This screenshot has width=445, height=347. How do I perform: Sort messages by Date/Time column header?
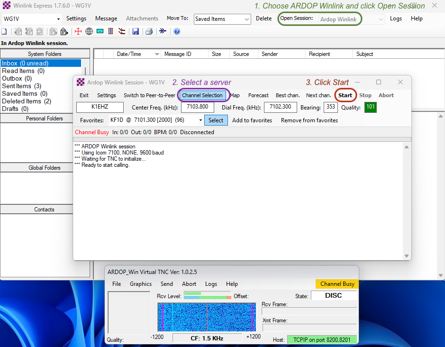coord(129,54)
